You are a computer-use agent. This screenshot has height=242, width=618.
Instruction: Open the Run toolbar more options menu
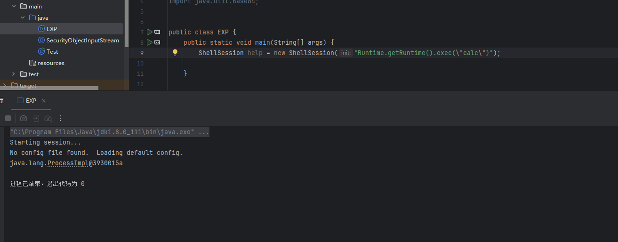point(60,118)
